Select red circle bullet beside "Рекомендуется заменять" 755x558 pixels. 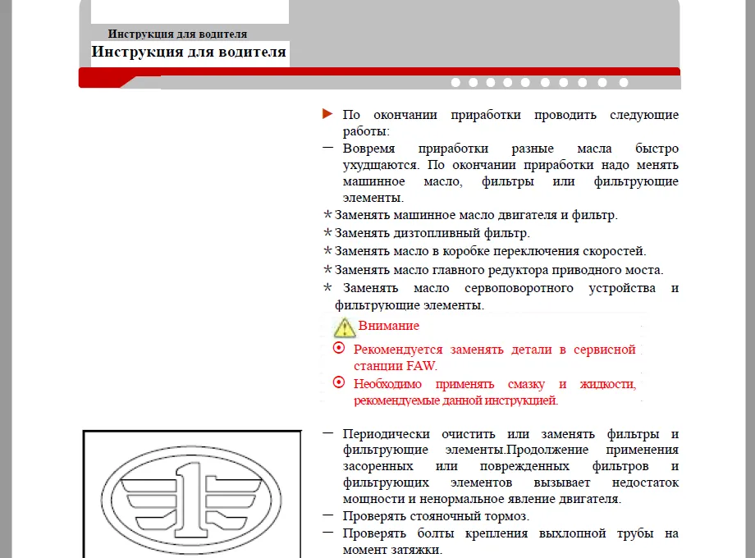click(340, 349)
